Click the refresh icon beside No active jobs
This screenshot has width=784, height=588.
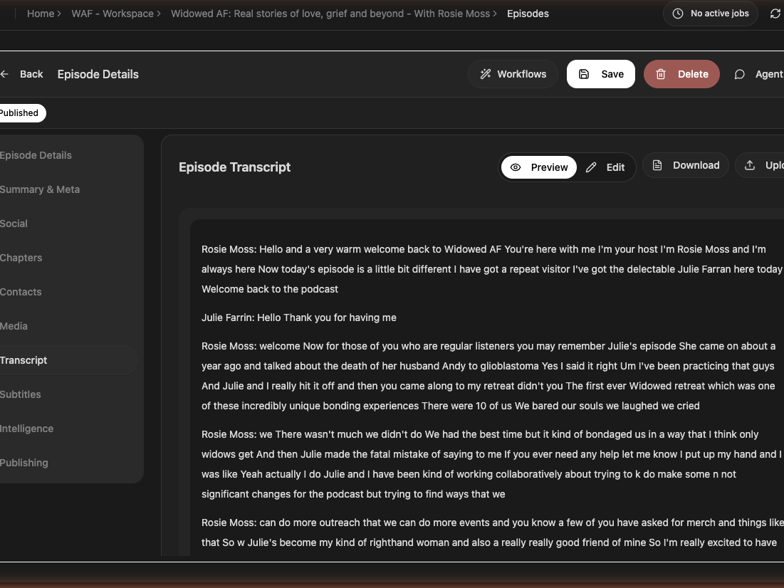[x=775, y=14]
